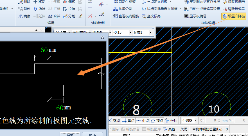Pin the left panel with pushpin icon
The width and height of the screenshot is (248, 136).
tap(36, 30)
